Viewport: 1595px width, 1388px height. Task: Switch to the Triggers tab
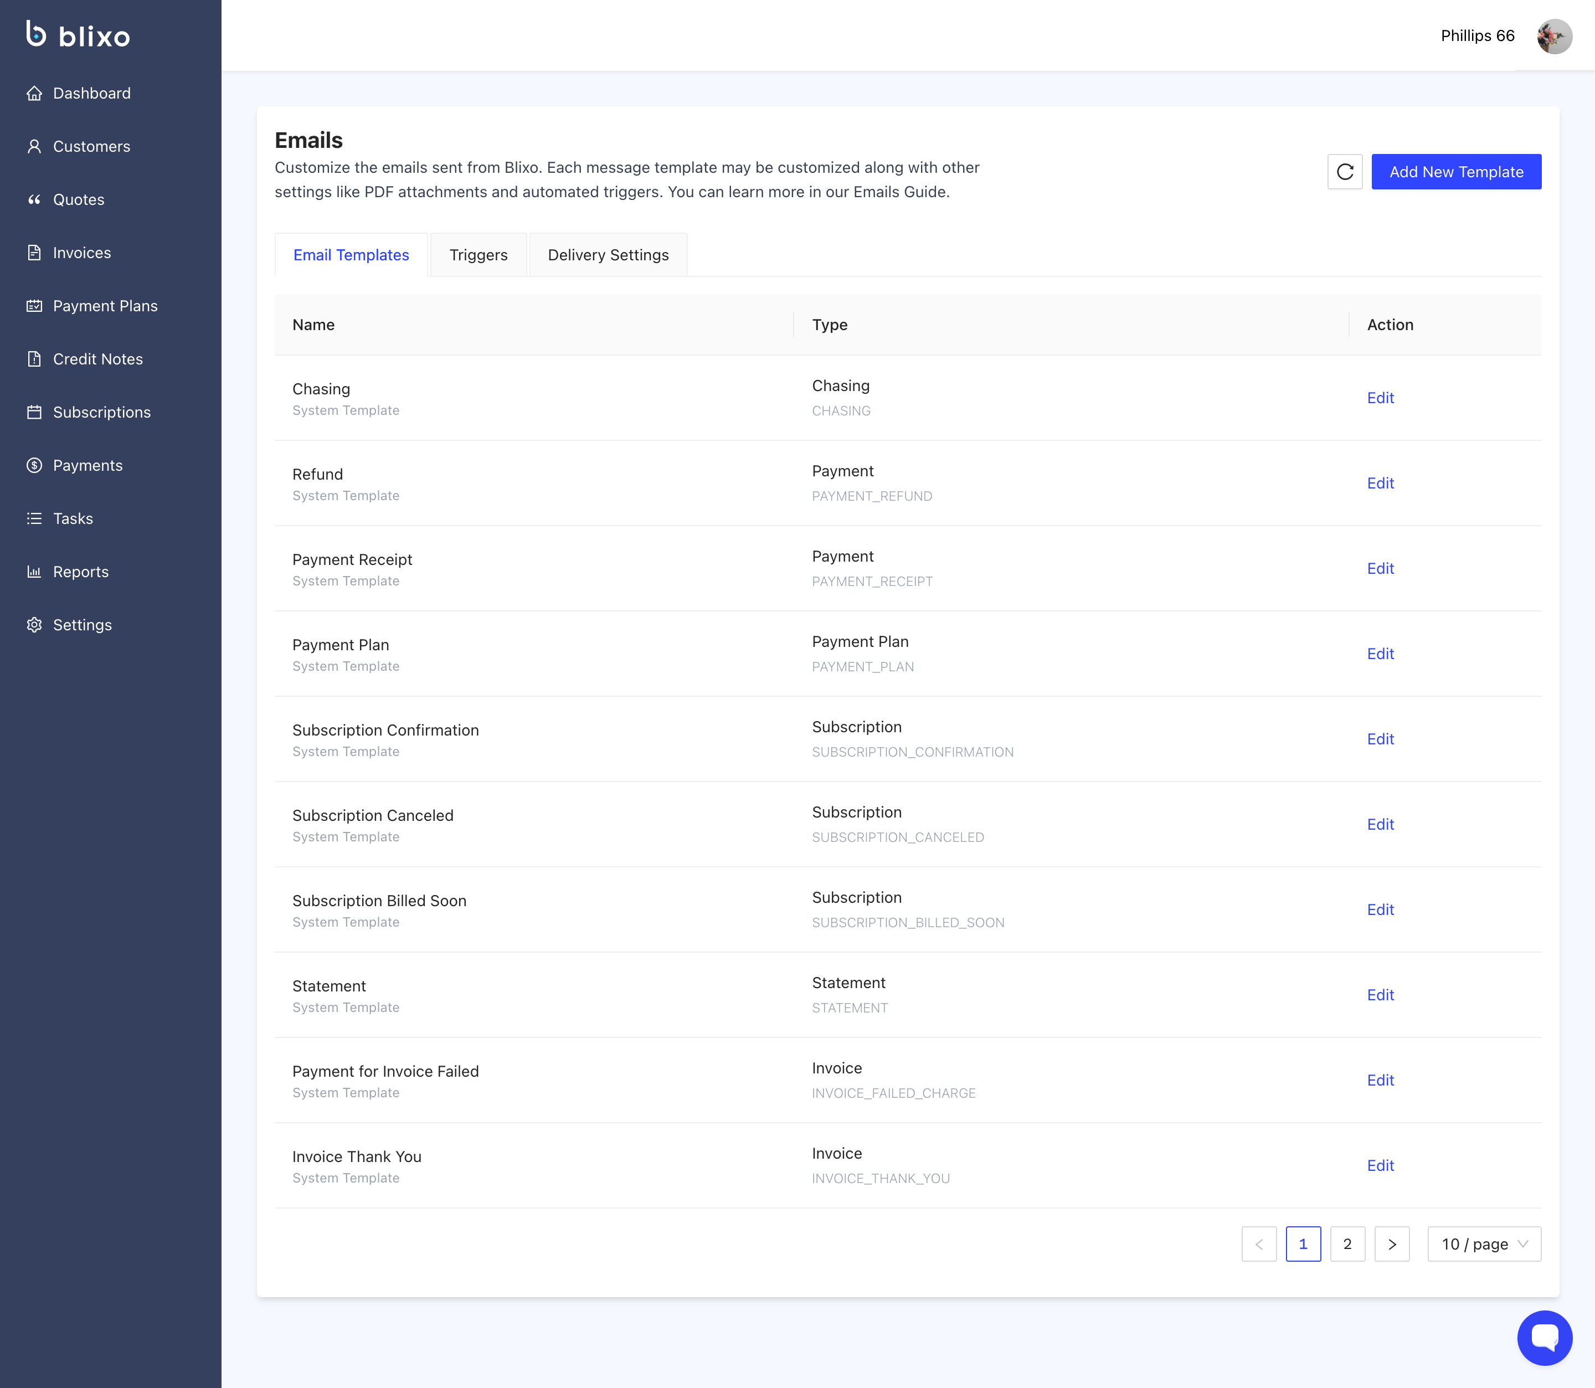(x=478, y=255)
